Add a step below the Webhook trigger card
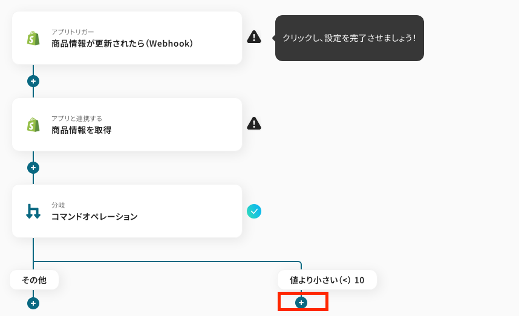This screenshot has width=519, height=316. tap(33, 81)
